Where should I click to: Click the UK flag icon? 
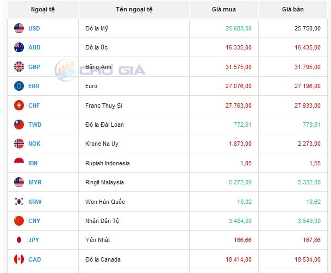(19, 67)
